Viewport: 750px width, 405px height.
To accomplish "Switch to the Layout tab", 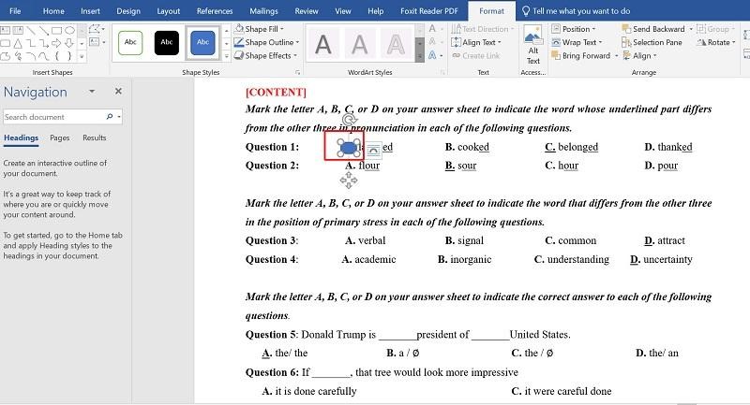I will click(169, 10).
